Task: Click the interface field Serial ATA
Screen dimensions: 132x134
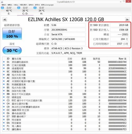Action: tap(68, 34)
